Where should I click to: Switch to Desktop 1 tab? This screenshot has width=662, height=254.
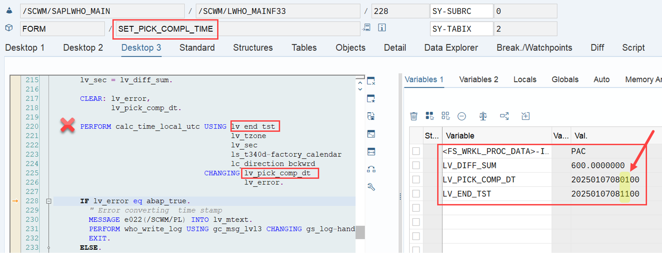pos(24,47)
